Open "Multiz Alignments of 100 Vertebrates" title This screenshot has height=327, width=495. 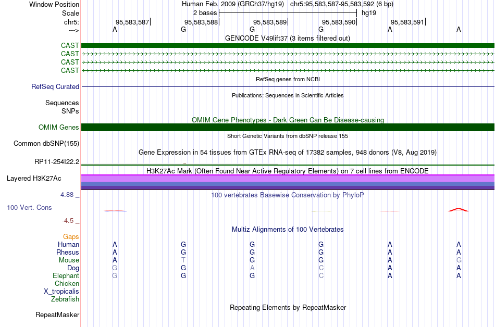coord(288,230)
